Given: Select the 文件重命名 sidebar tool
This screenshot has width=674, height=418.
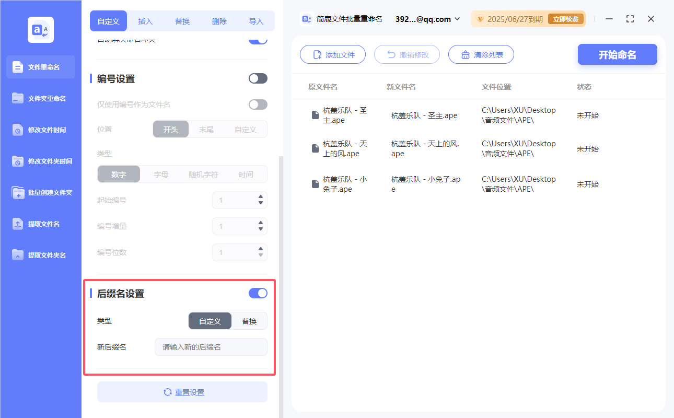Looking at the screenshot, I should coord(40,67).
